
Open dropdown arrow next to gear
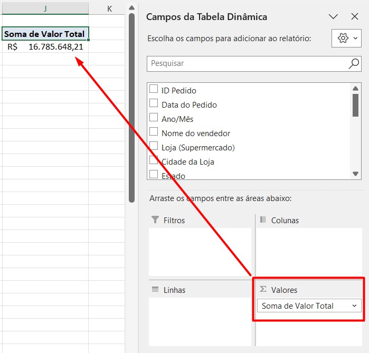click(355, 39)
